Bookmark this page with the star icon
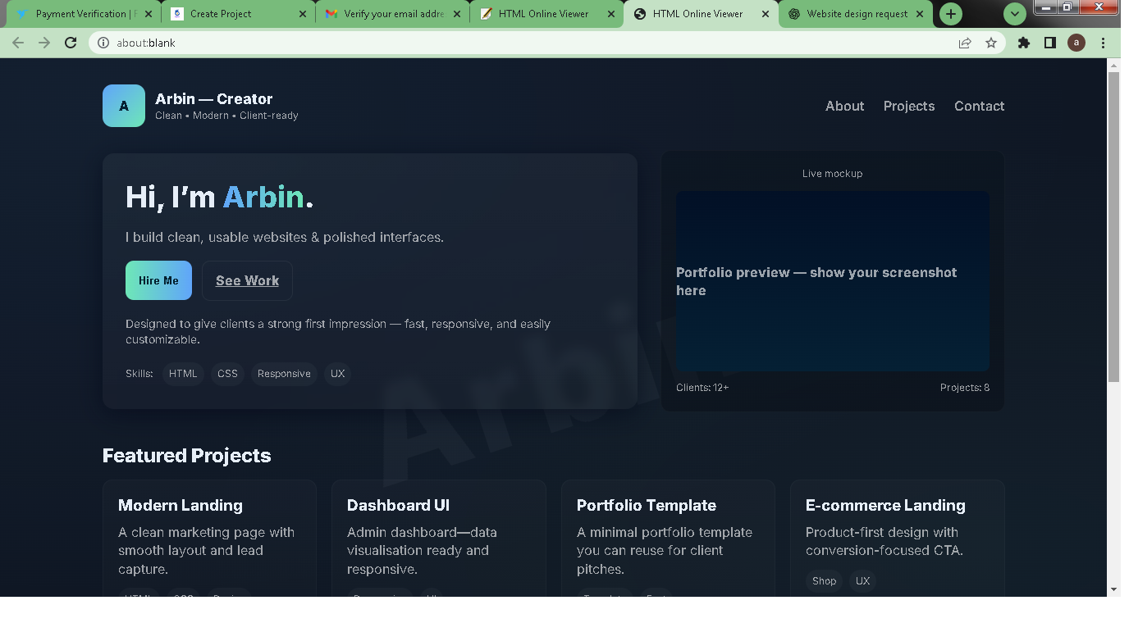 point(992,43)
